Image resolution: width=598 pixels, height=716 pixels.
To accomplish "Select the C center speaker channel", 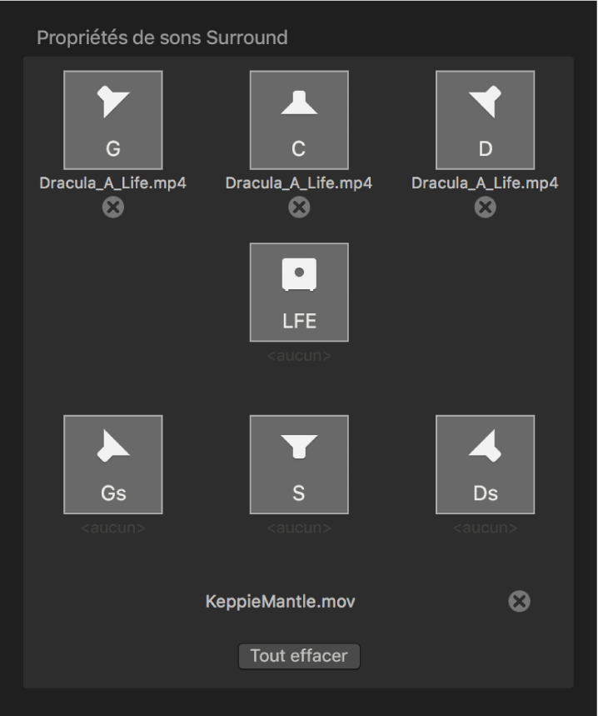I will [299, 120].
